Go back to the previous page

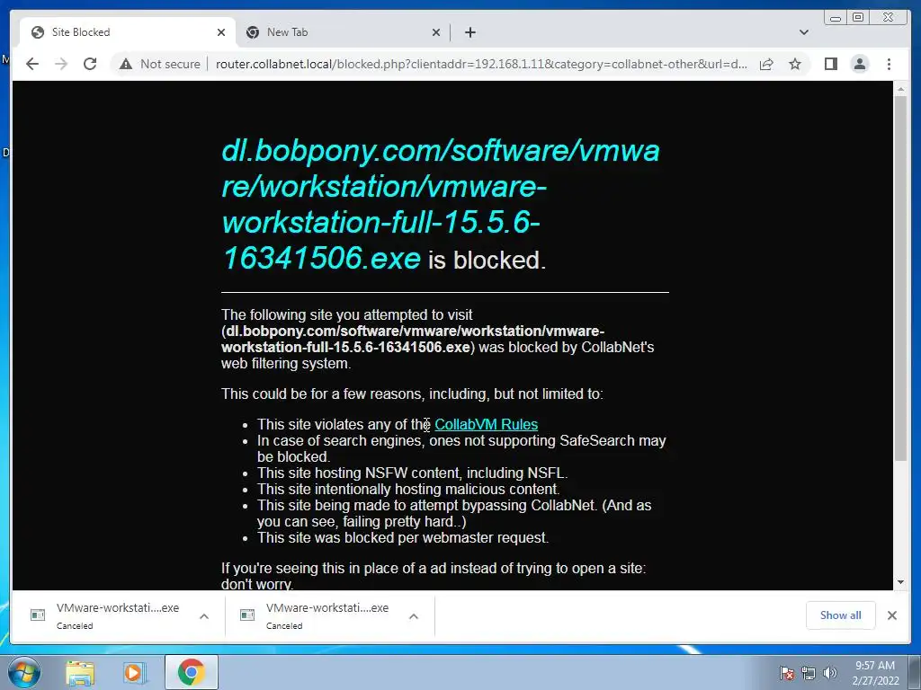pyautogui.click(x=32, y=64)
